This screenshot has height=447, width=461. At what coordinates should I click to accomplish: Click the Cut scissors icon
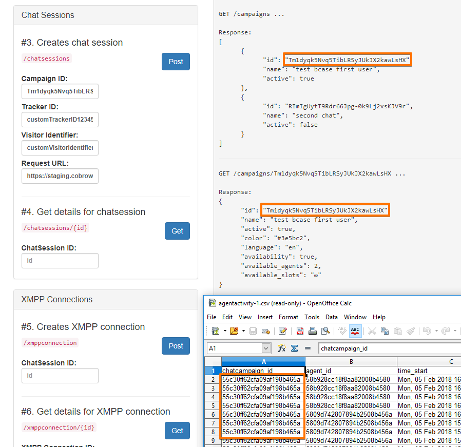[x=372, y=331]
